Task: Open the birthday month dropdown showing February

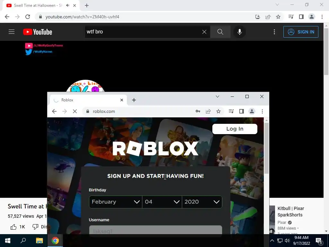Action: click(116, 202)
